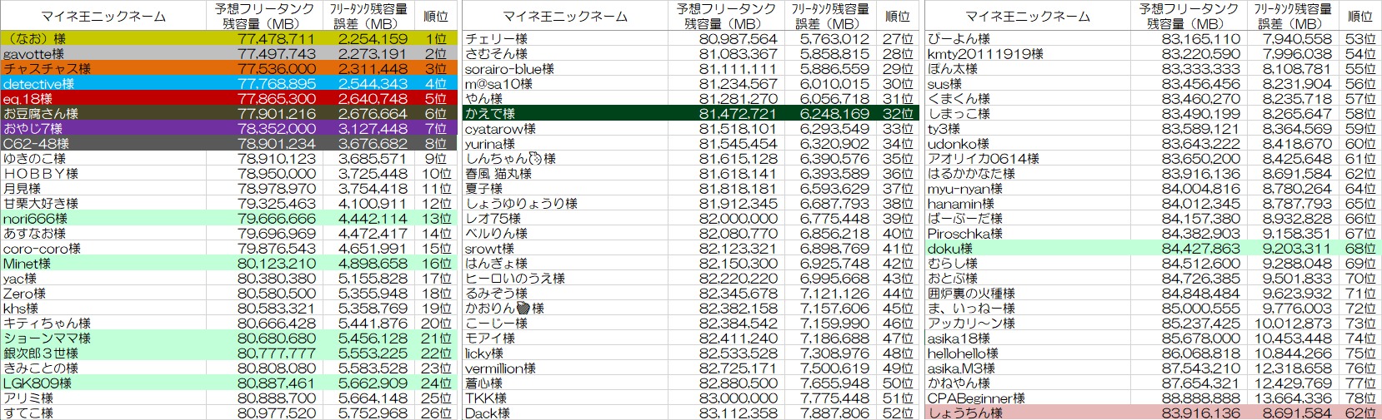Click the アオリイカ0614様 nickname cell
Screen dimensions: 1382x420
[x=1027, y=159]
